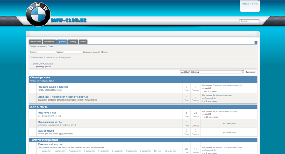Screen dimensions: 285x154
Task: Tick the Запомнить меня checkbox
Action: point(99,52)
